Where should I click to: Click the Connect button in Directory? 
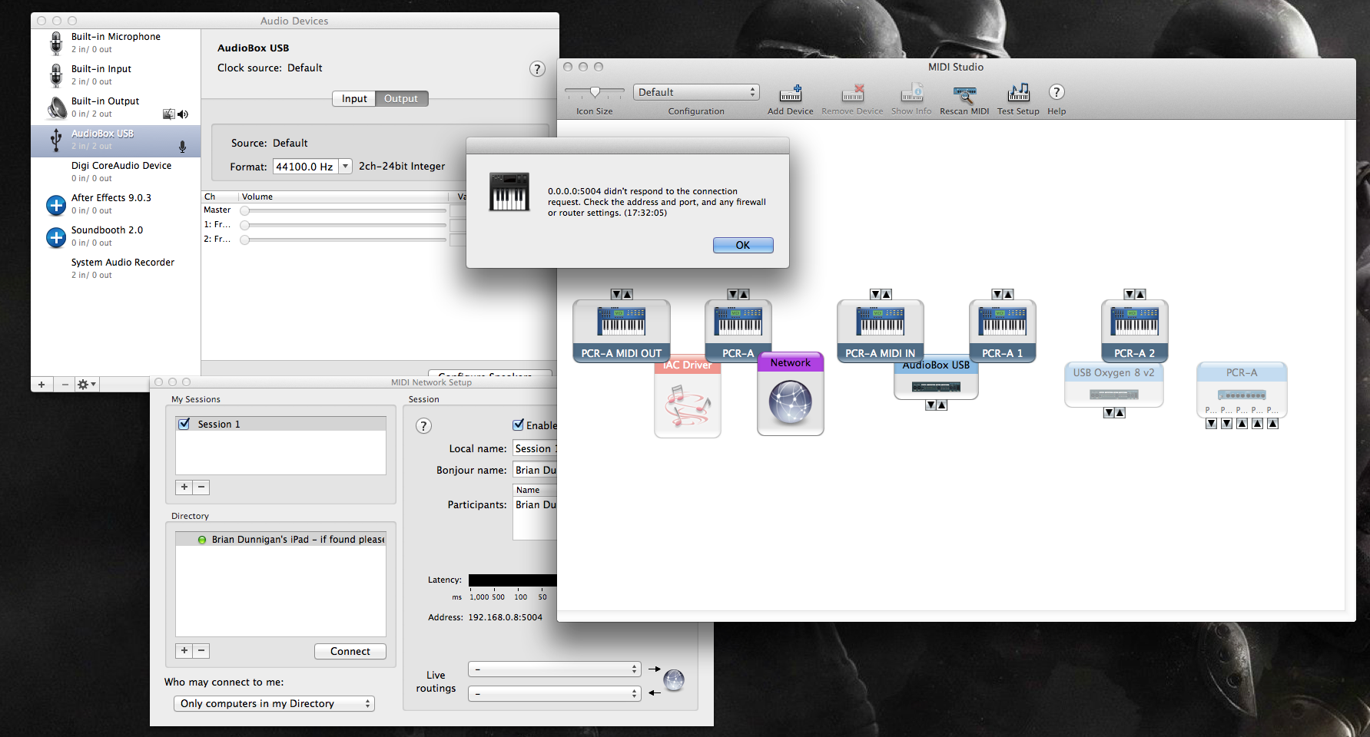tap(350, 651)
